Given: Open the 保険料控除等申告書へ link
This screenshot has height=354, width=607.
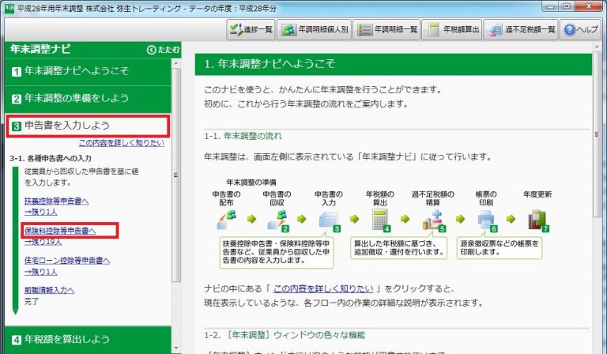Looking at the screenshot, I should [x=59, y=231].
